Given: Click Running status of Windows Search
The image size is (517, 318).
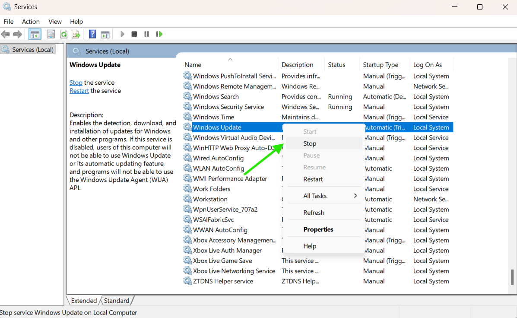Looking at the screenshot, I should pos(340,96).
